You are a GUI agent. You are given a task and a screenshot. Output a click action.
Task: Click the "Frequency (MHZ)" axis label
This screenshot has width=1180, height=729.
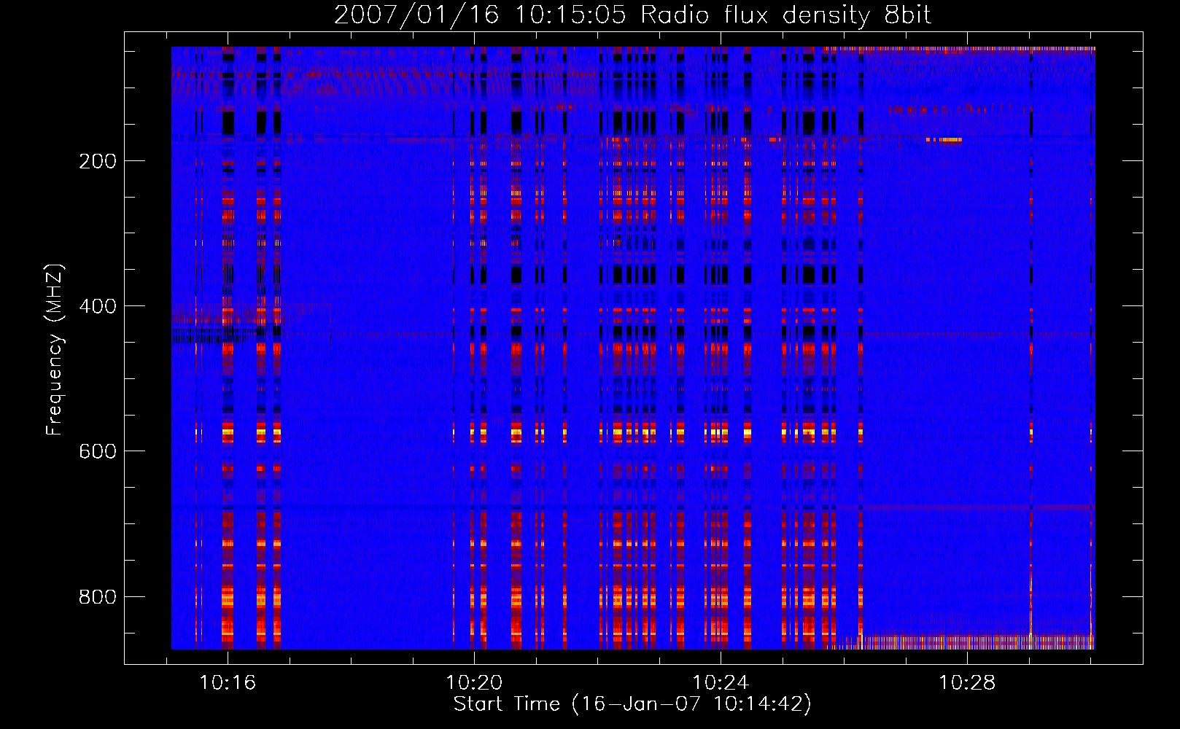(55, 350)
